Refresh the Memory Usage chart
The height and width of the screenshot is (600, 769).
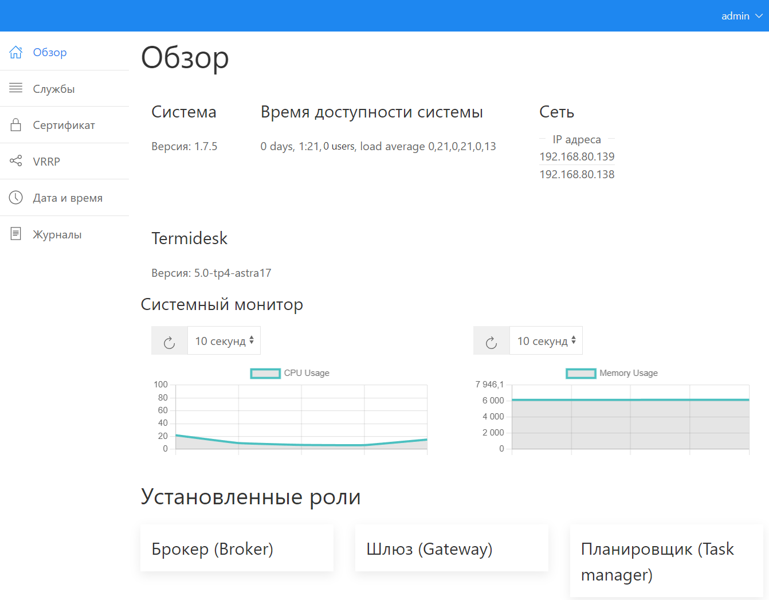point(492,342)
